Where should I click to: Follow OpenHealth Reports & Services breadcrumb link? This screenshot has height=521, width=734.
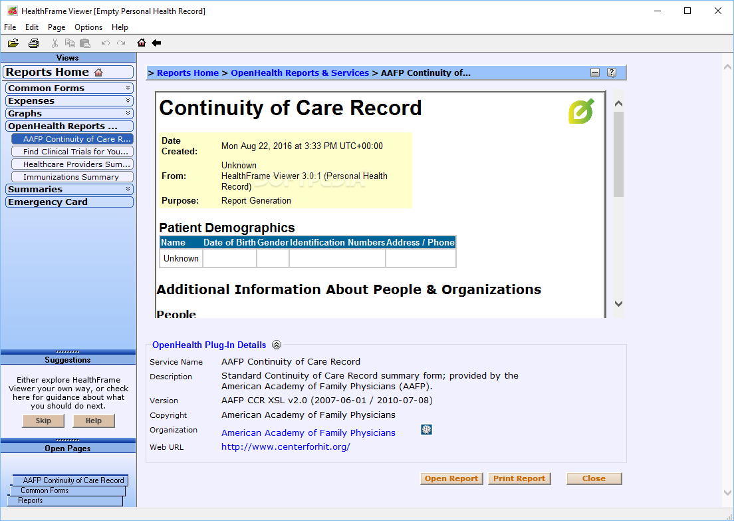pos(300,73)
